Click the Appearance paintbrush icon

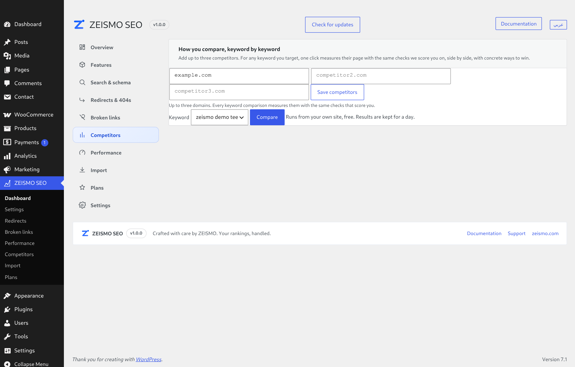7,296
